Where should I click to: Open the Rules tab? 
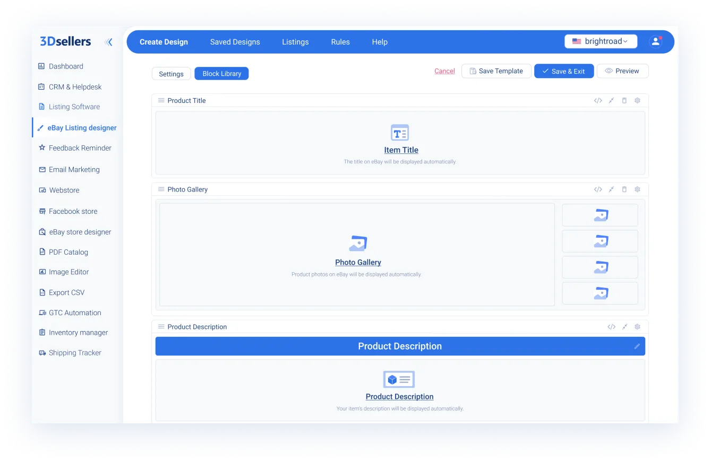[x=340, y=42]
